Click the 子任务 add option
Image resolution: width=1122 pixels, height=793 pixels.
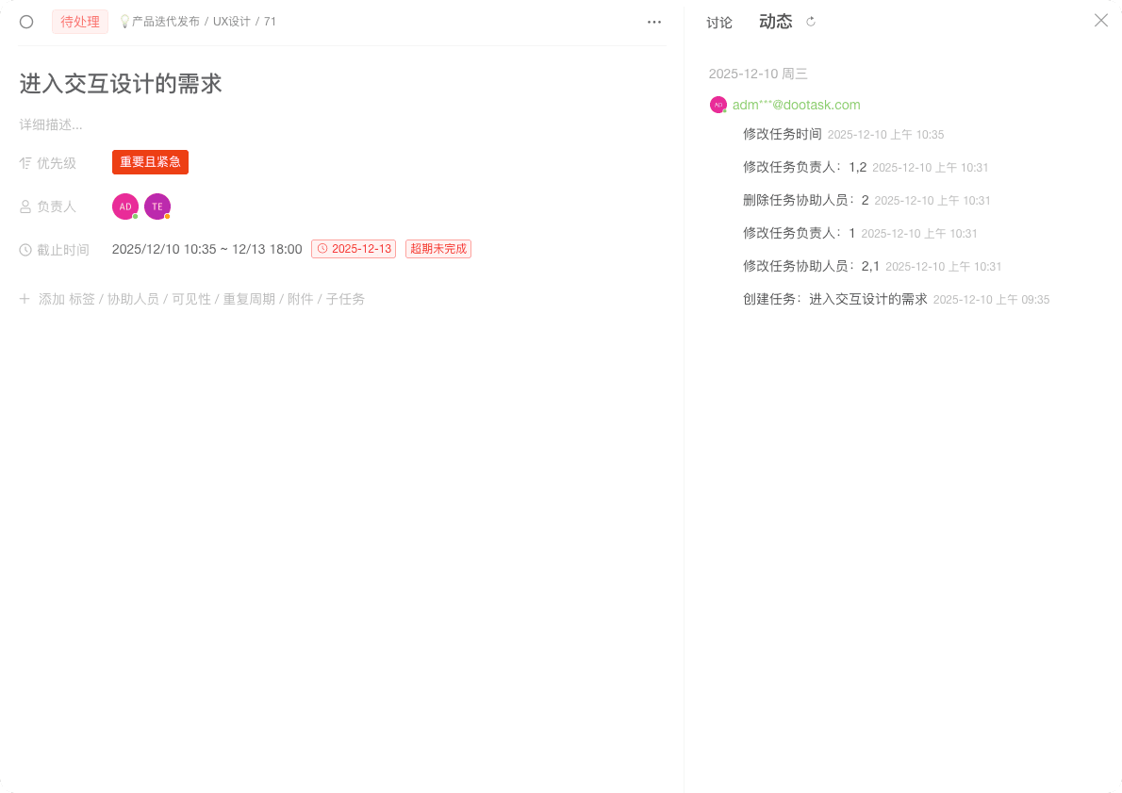click(345, 299)
